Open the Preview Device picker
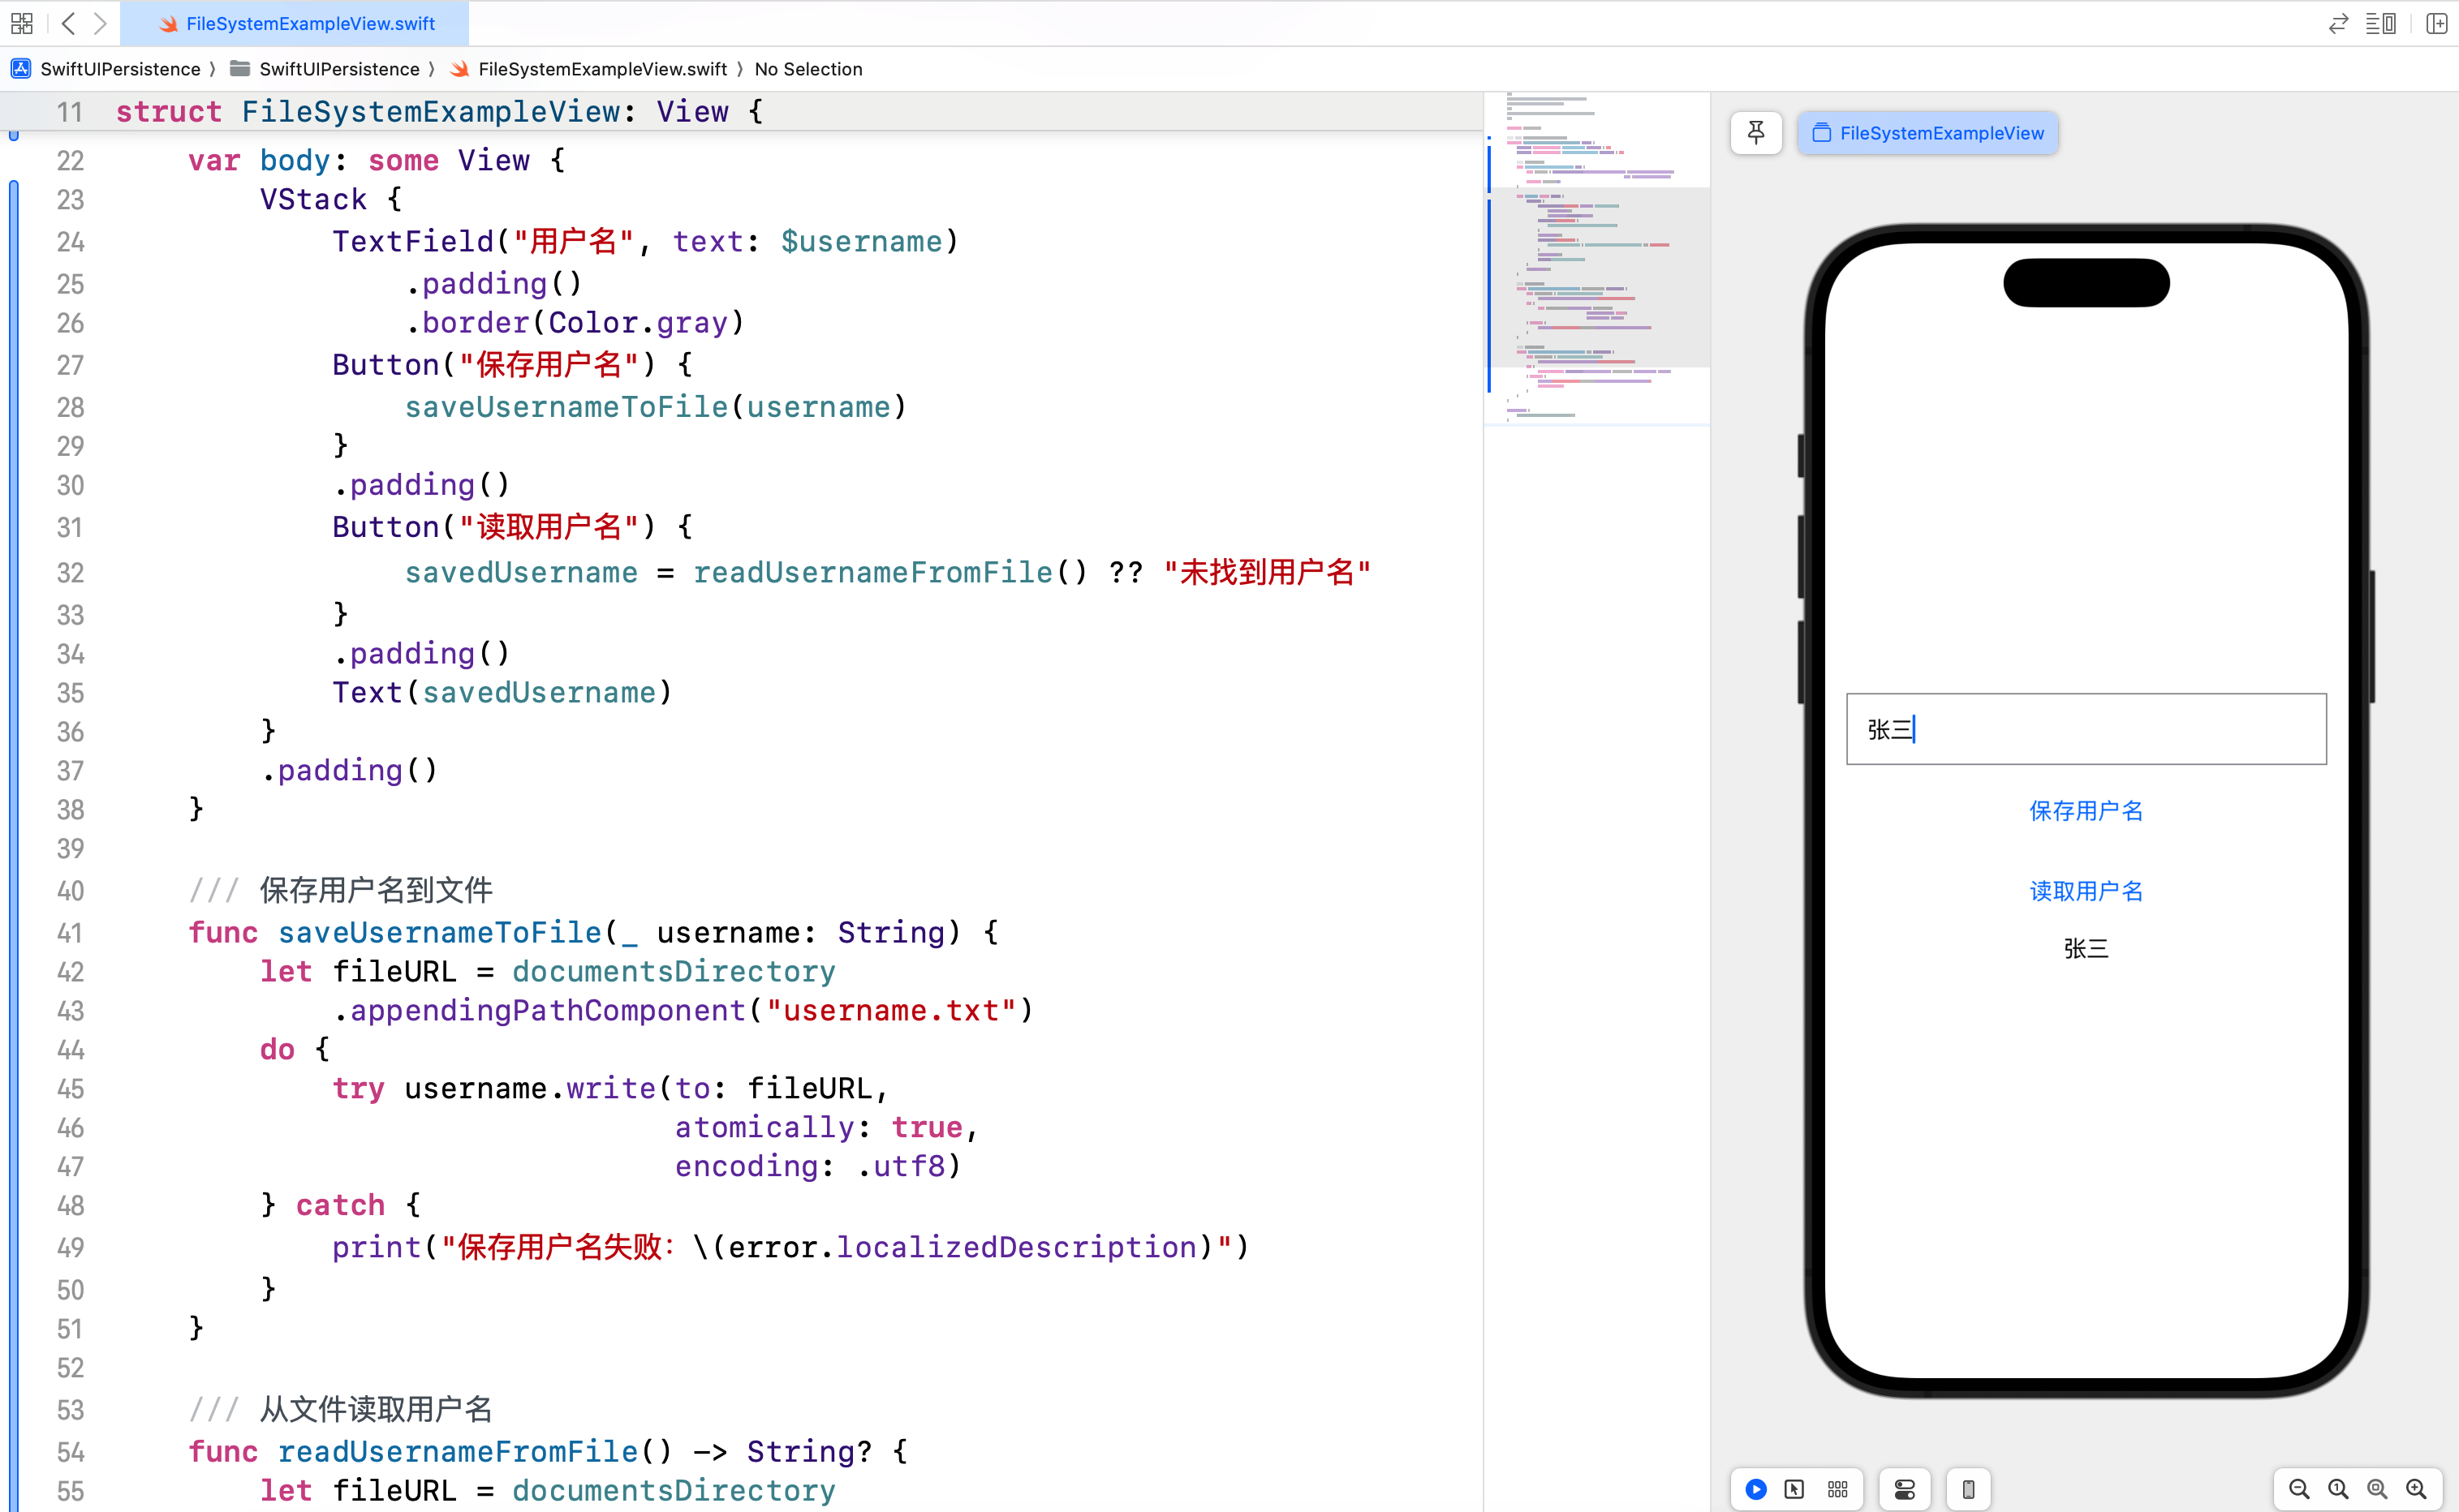 (x=1968, y=1490)
